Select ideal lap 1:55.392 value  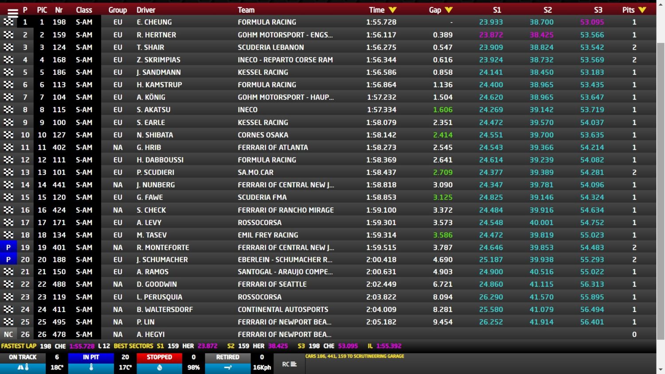click(x=389, y=346)
